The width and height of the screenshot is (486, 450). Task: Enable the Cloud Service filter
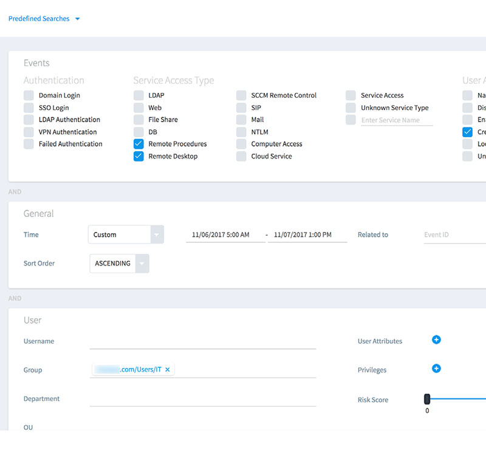tap(241, 156)
